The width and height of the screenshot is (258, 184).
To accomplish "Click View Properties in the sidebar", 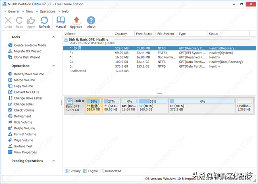I will tap(25, 152).
